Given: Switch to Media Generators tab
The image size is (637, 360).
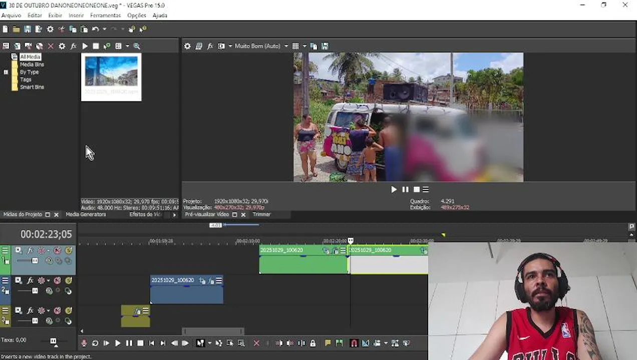Looking at the screenshot, I should pos(86,214).
